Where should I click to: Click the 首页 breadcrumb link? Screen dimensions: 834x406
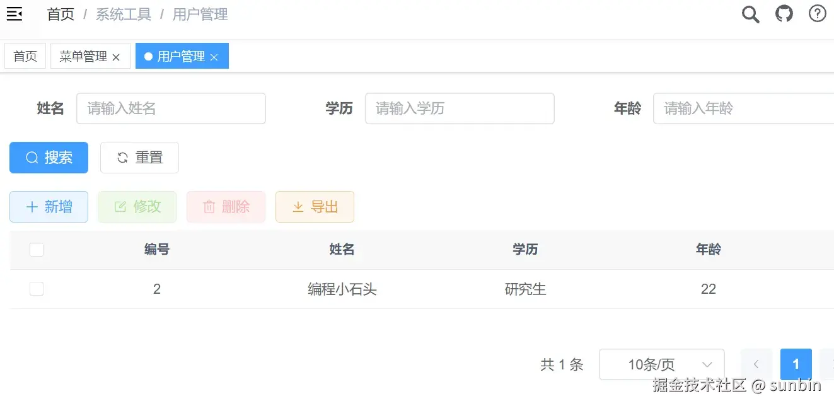[61, 14]
